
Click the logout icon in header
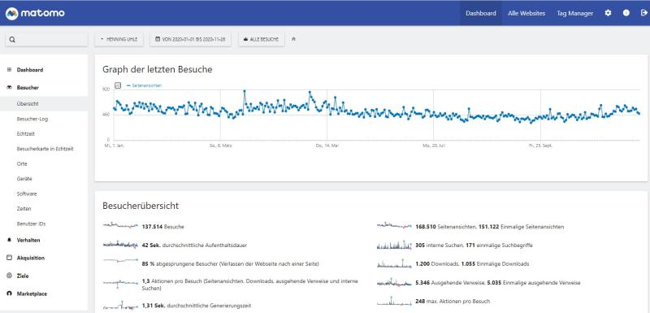pyautogui.click(x=643, y=13)
